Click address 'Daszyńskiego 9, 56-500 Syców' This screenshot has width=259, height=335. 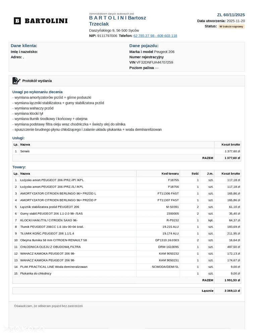(x=114, y=30)
